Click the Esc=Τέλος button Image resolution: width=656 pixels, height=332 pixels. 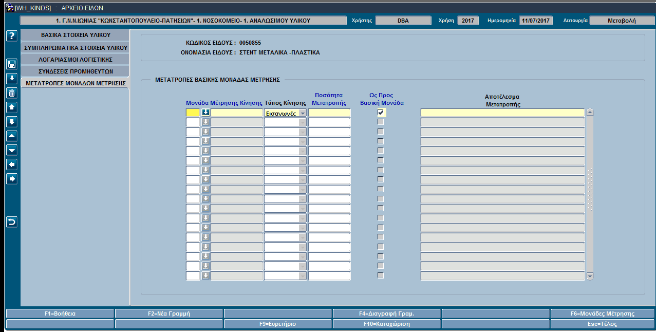pos(603,324)
